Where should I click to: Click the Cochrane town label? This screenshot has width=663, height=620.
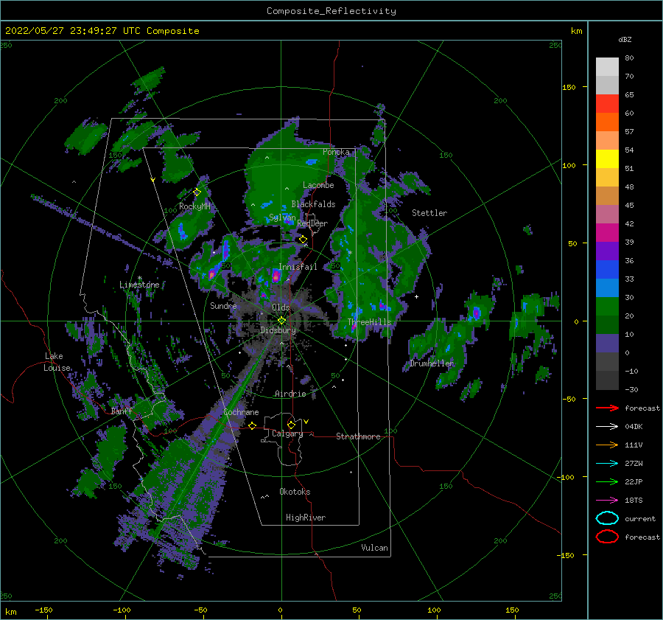click(x=241, y=412)
